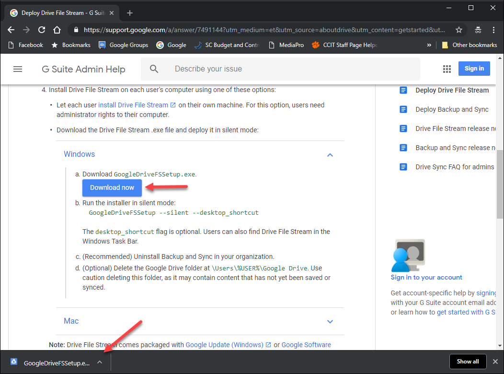This screenshot has width=504, height=374.
Task: Go back to the previous page
Action: coord(11,30)
